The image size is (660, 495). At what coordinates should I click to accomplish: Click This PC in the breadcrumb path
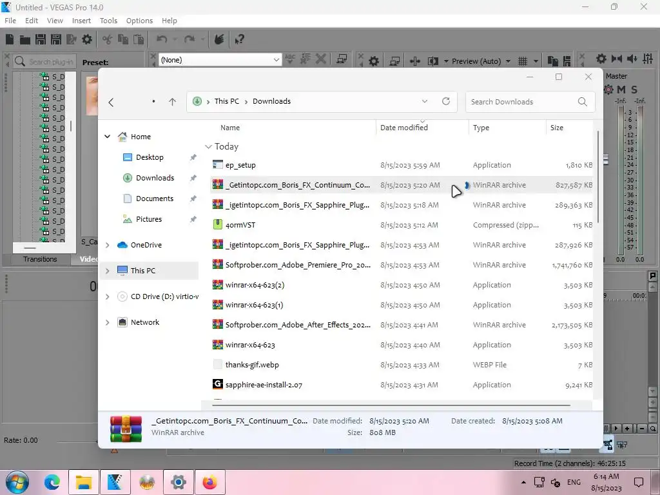[226, 101]
